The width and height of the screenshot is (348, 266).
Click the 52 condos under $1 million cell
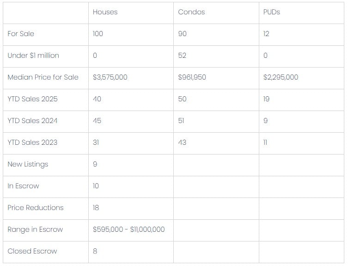tap(182, 56)
